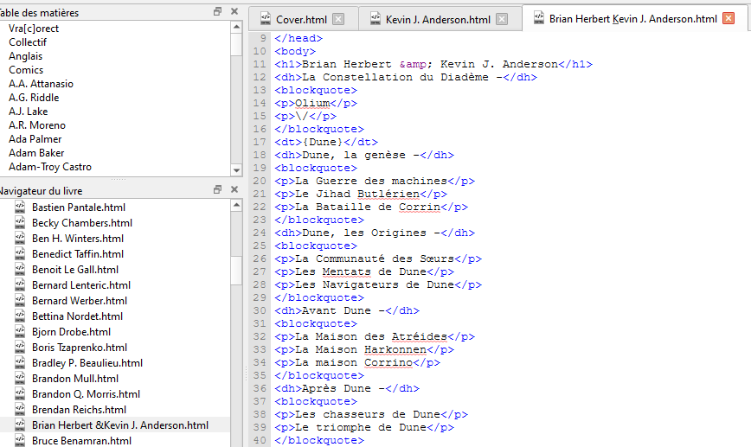Close the Table des matières panel
Image resolution: width=751 pixels, height=447 pixels.
pos(234,11)
